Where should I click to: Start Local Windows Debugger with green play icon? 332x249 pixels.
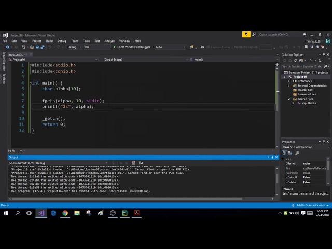(x=114, y=47)
